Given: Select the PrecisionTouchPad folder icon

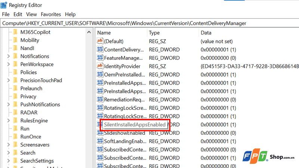Looking at the screenshot, I should (15, 80).
